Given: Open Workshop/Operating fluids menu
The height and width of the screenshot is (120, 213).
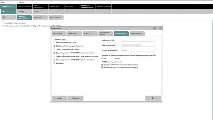Looking at the screenshot, I should coord(88,6).
